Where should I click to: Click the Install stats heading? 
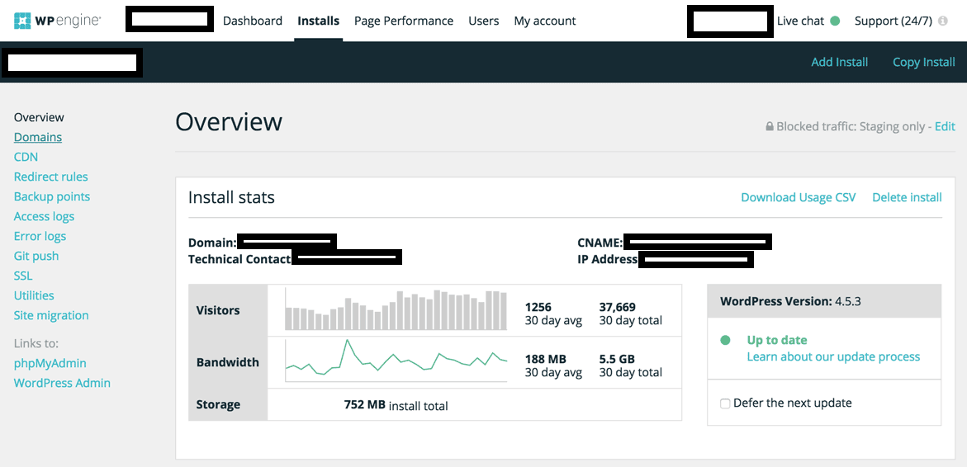pos(231,197)
